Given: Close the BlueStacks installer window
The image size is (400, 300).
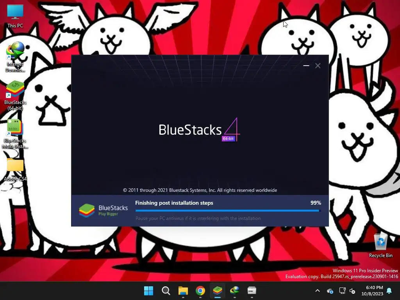Looking at the screenshot, I should (318, 66).
